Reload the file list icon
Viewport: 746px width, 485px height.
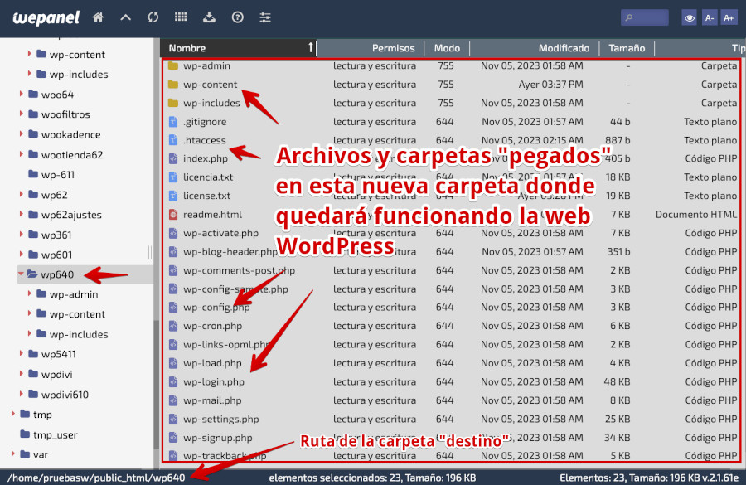point(153,17)
